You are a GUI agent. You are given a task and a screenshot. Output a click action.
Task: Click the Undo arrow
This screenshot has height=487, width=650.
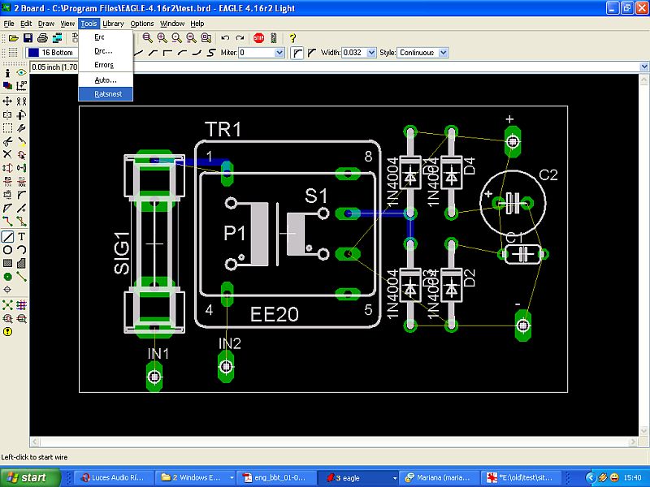click(225, 38)
